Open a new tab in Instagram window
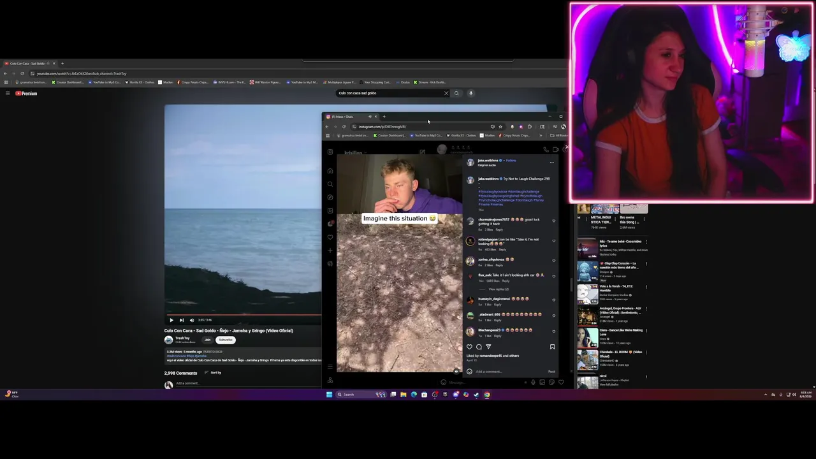 pos(384,117)
